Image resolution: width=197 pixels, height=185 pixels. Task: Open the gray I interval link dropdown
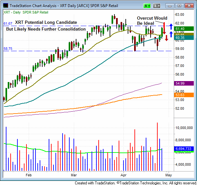tap(157, 6)
